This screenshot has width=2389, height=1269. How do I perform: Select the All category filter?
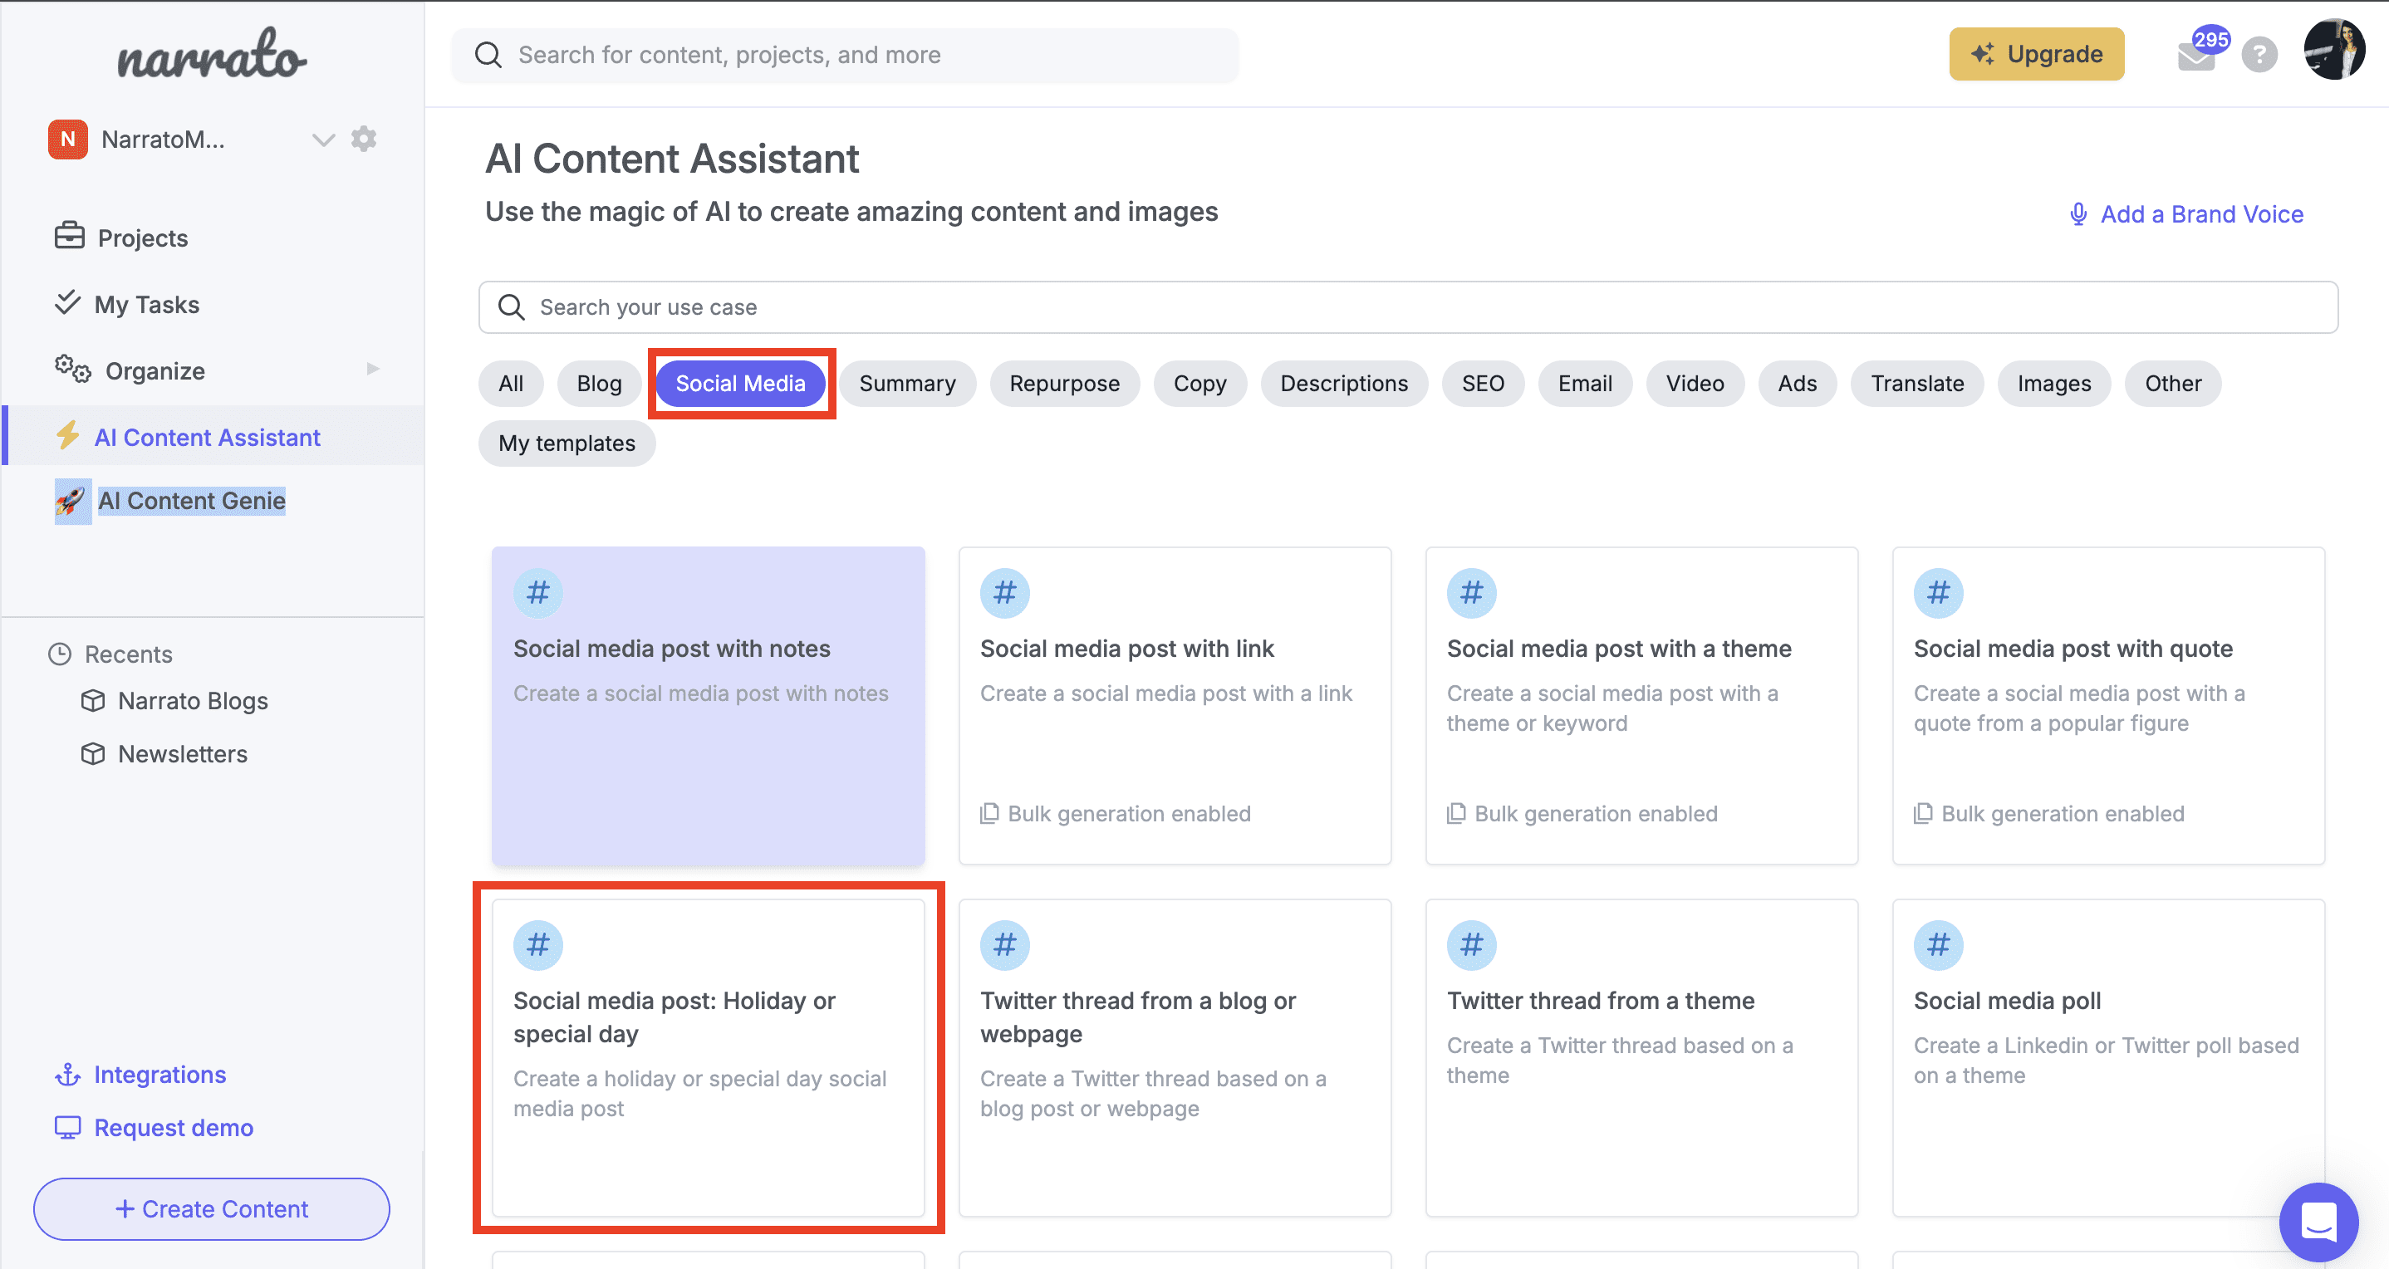point(511,384)
